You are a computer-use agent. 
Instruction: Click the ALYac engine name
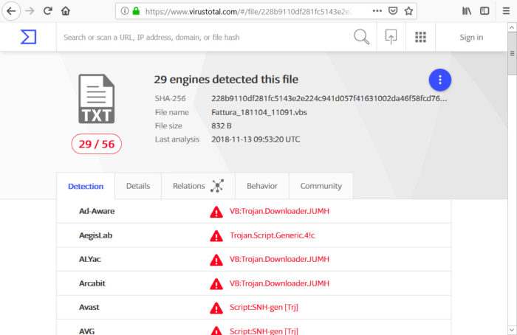tap(89, 259)
